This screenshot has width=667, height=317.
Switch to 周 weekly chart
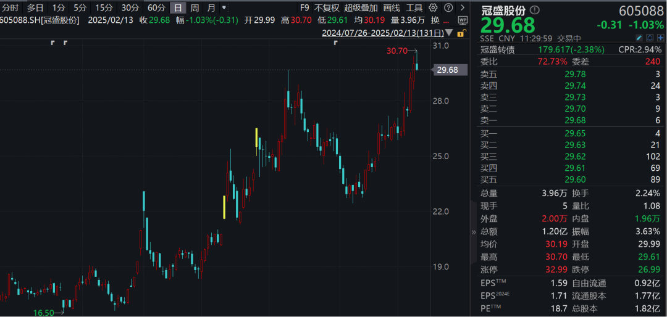[x=195, y=8]
